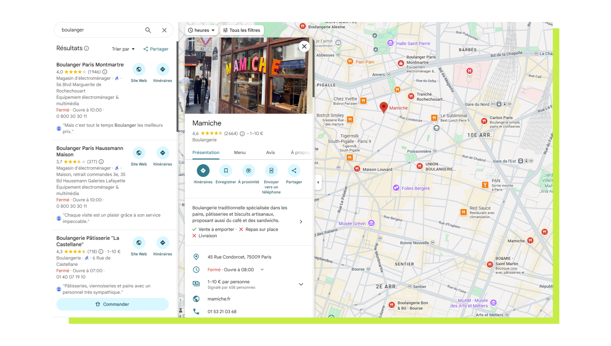Share results with Partager link

click(x=156, y=49)
